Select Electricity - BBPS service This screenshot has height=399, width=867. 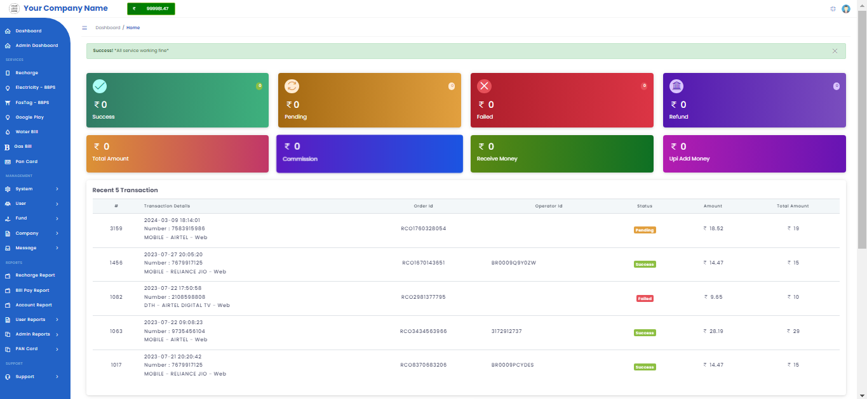[35, 88]
